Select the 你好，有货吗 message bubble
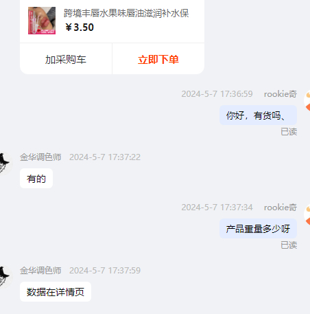Screen dimensions: 310x314 click(x=259, y=115)
